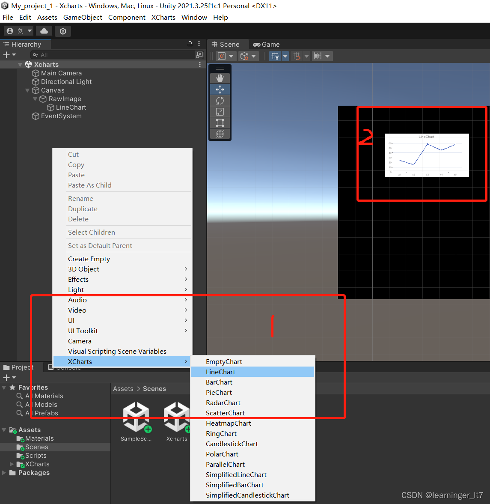The width and height of the screenshot is (490, 504).
Task: Open the handle rotation dropdown arrow
Action: coord(253,56)
